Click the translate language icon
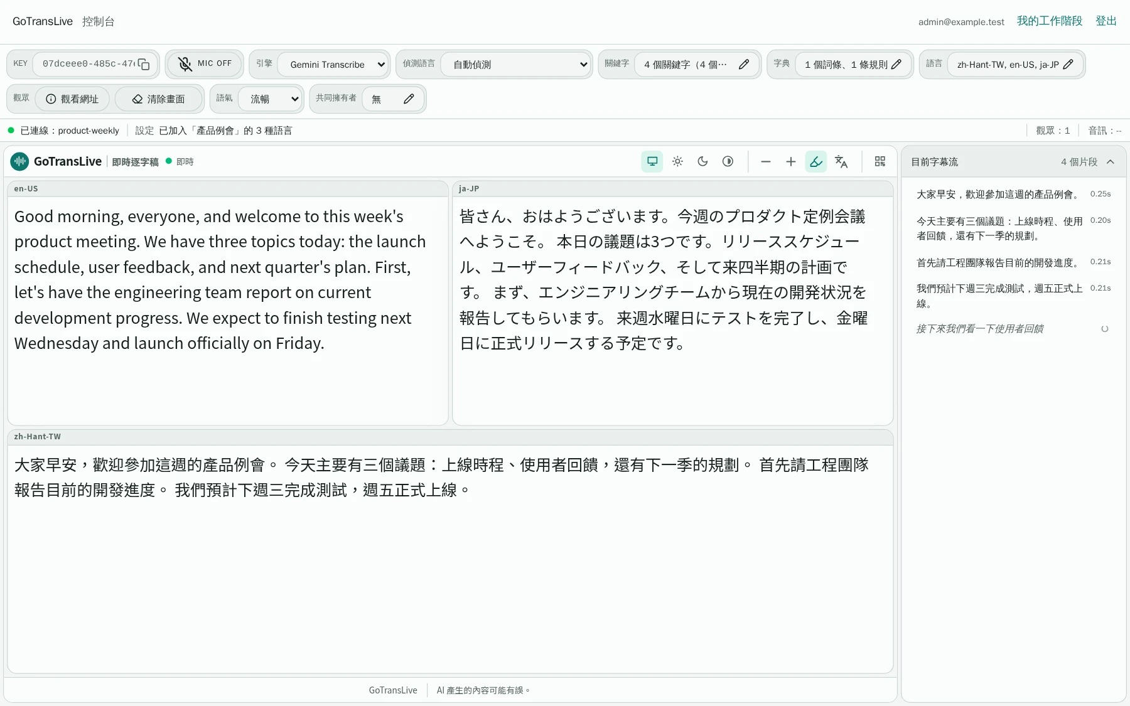 point(841,161)
